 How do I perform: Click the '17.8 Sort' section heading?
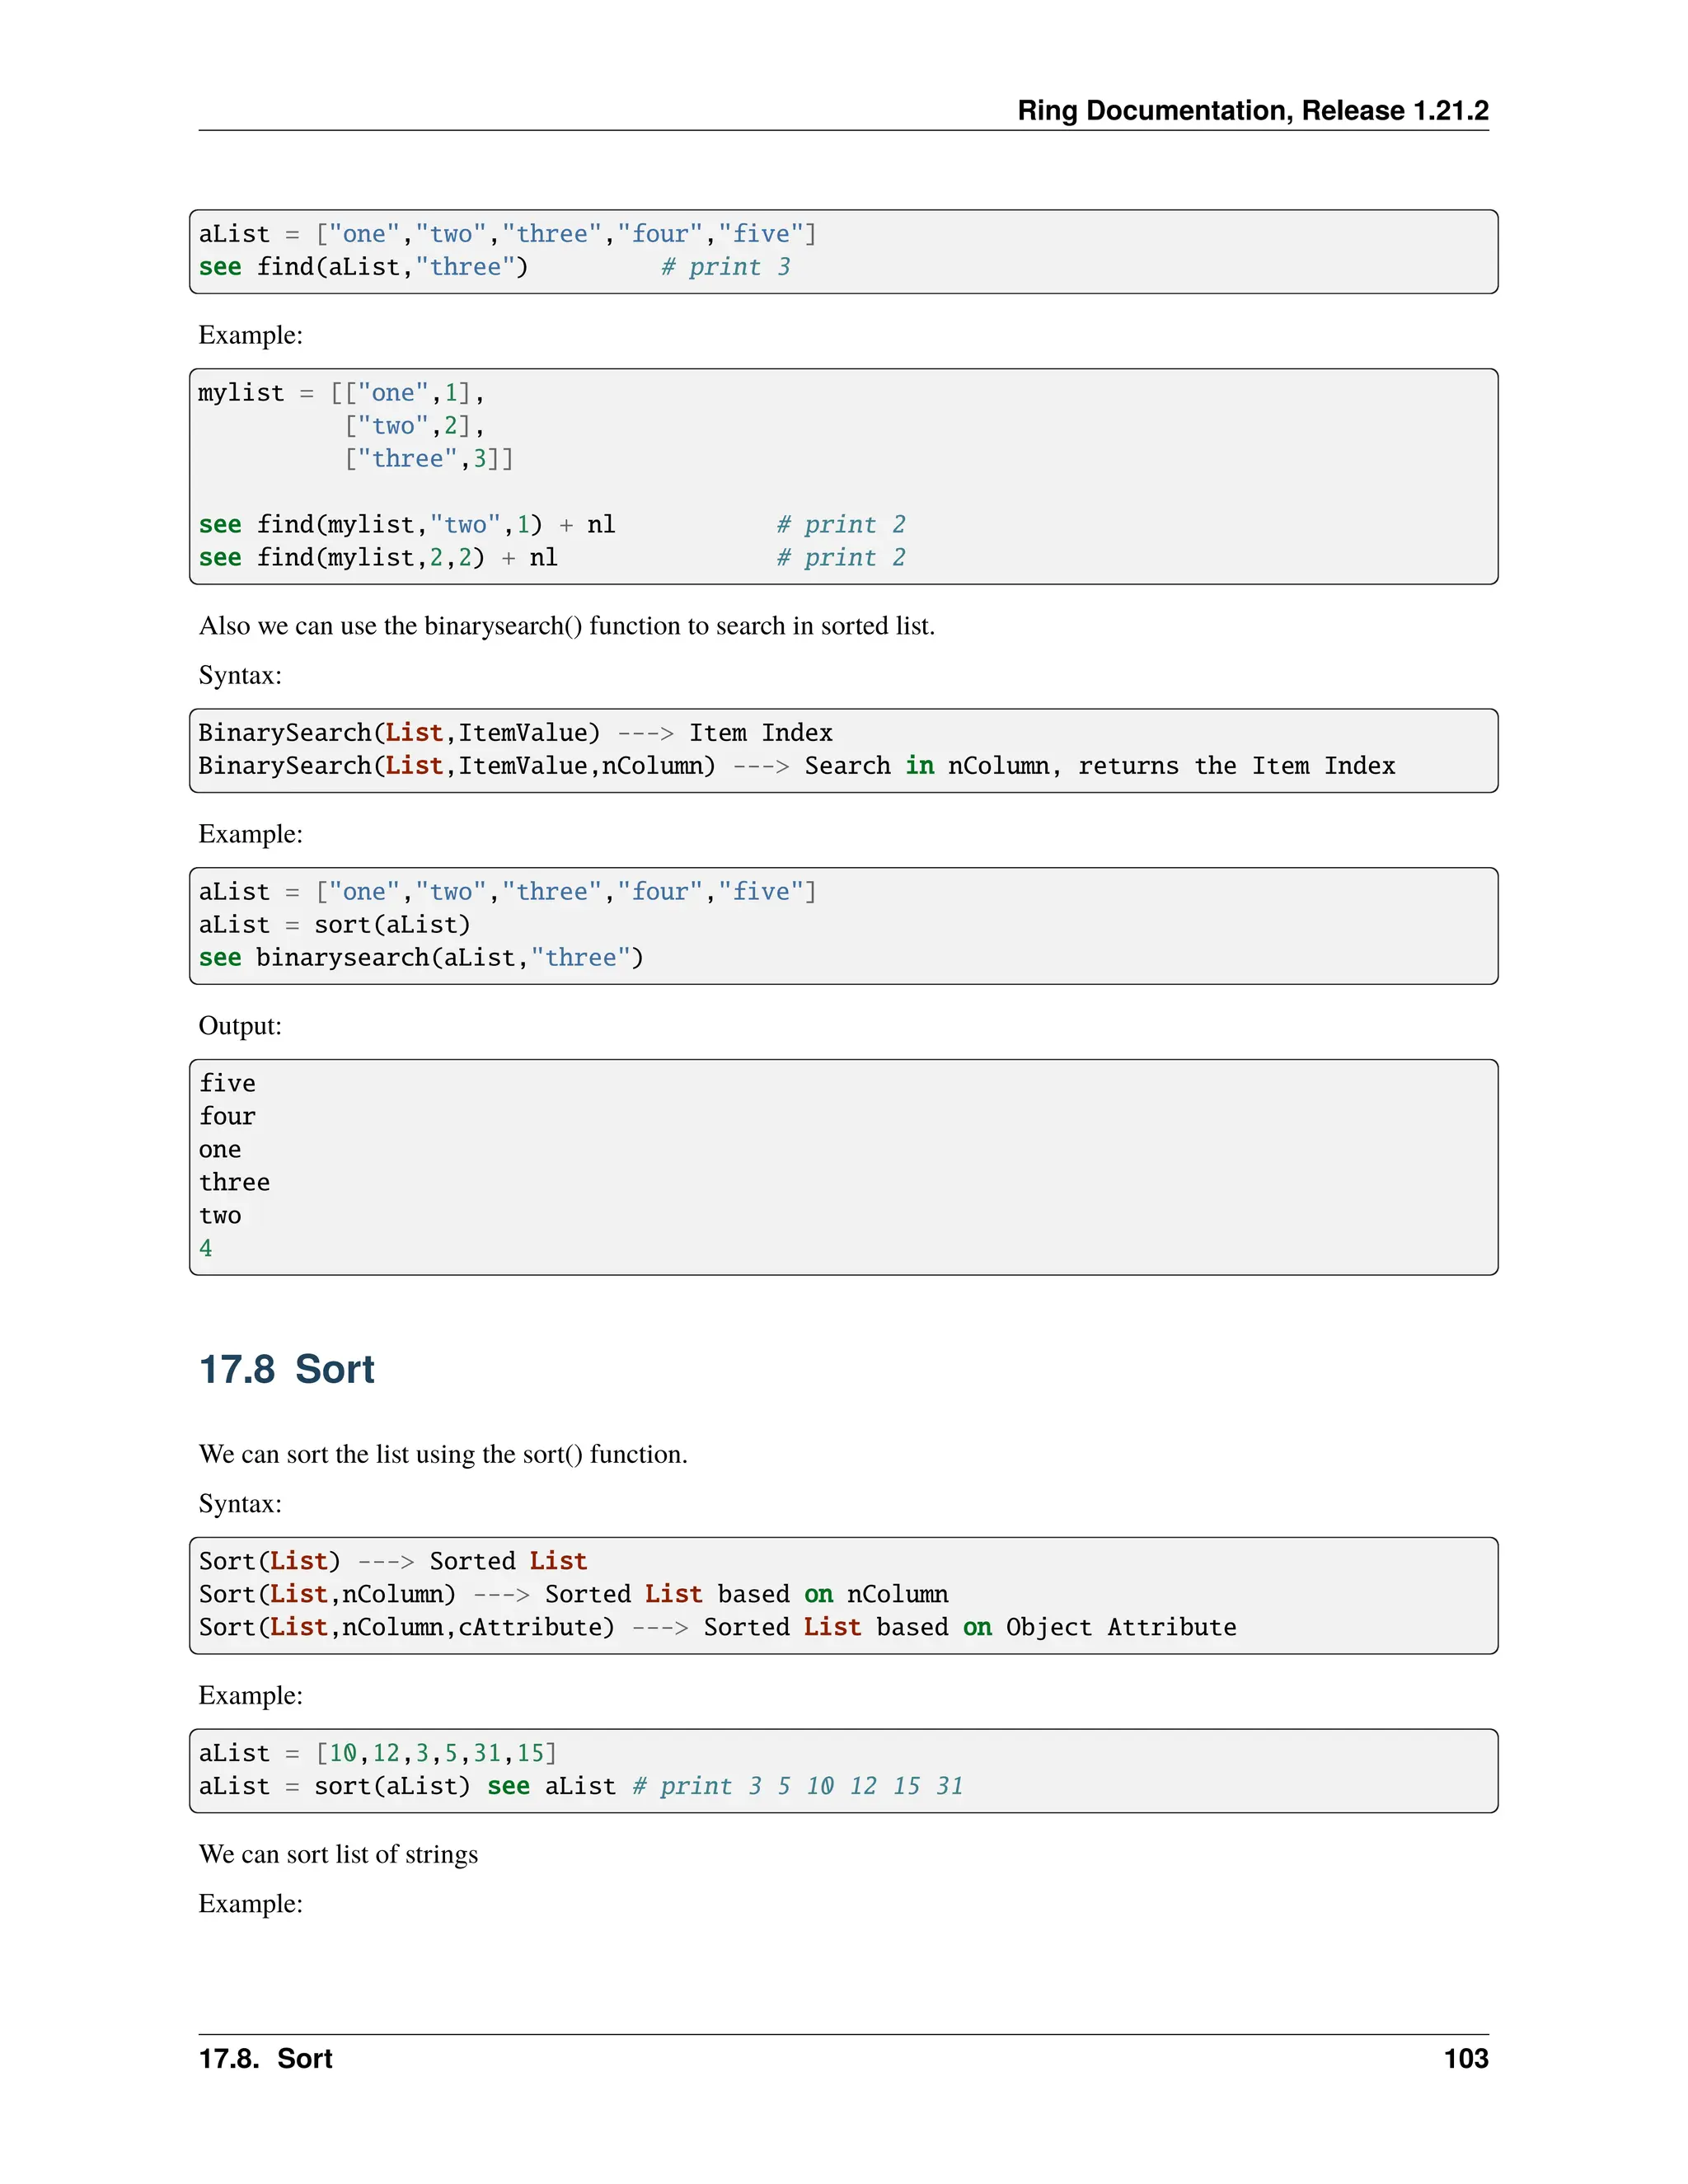click(286, 1369)
